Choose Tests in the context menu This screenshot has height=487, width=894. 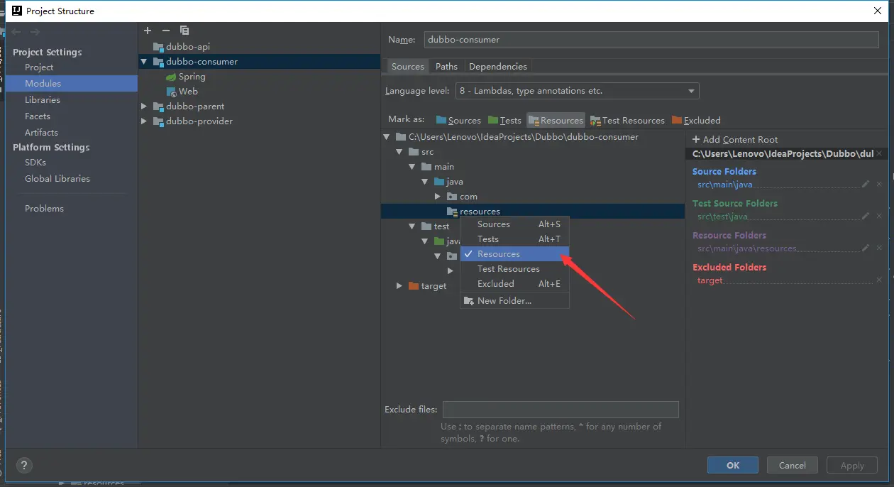(x=514, y=239)
